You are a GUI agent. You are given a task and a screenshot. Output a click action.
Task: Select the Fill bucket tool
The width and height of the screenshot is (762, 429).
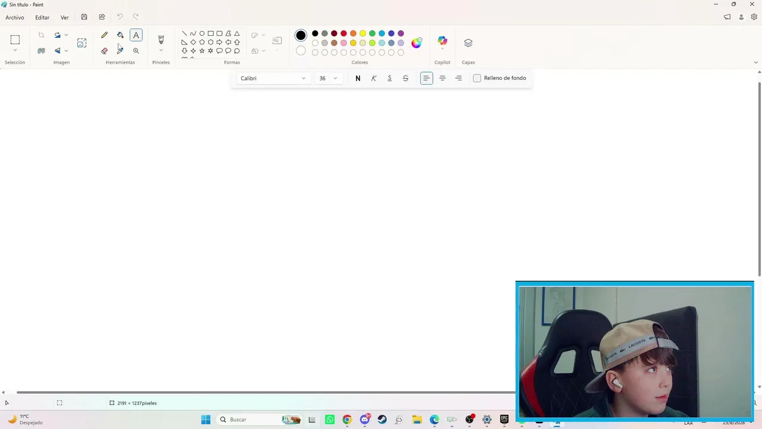click(x=120, y=35)
